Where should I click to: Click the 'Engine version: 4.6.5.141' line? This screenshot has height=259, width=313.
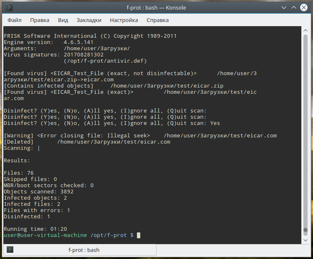pyautogui.click(x=49, y=42)
